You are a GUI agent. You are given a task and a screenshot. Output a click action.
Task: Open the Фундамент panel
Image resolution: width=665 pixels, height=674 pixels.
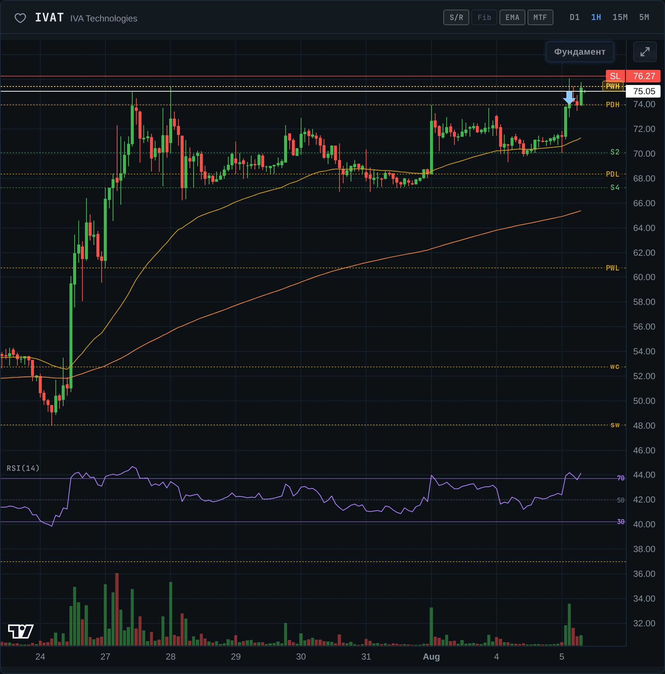tap(580, 52)
